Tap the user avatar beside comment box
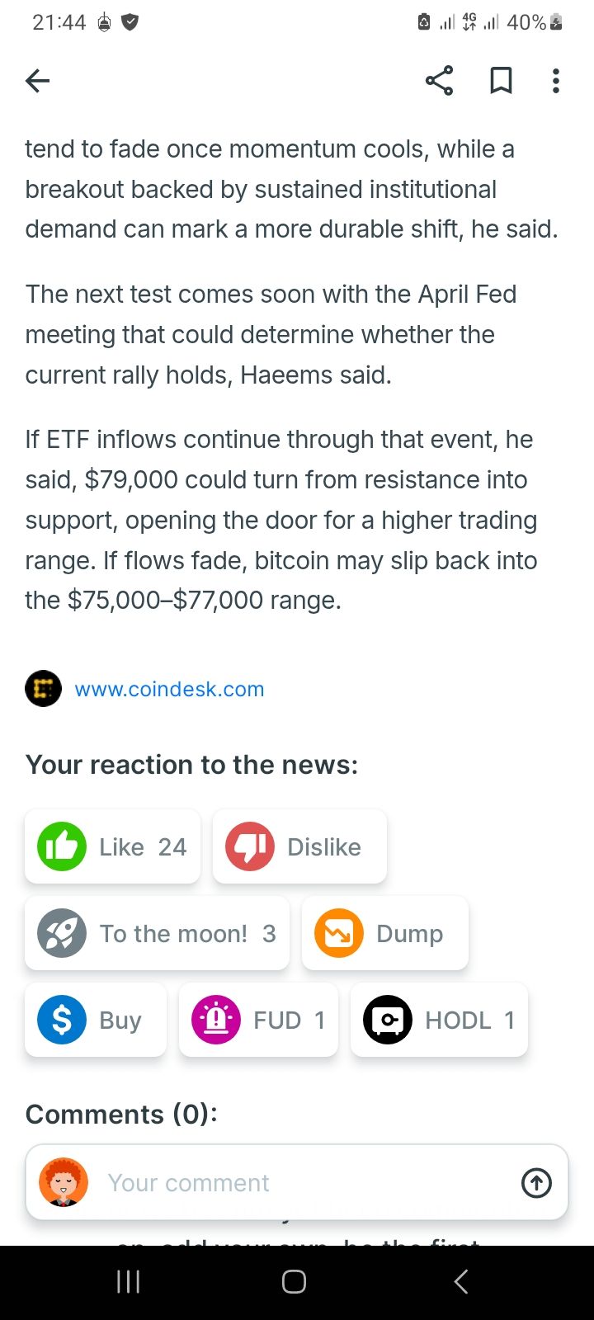The image size is (594, 1320). coord(64,1183)
